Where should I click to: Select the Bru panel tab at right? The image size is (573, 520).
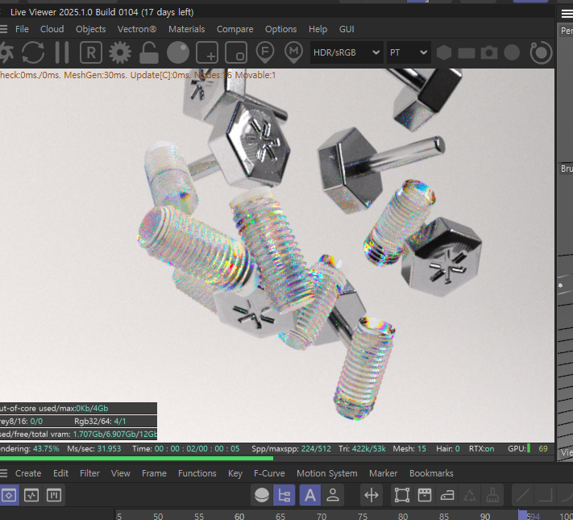566,168
